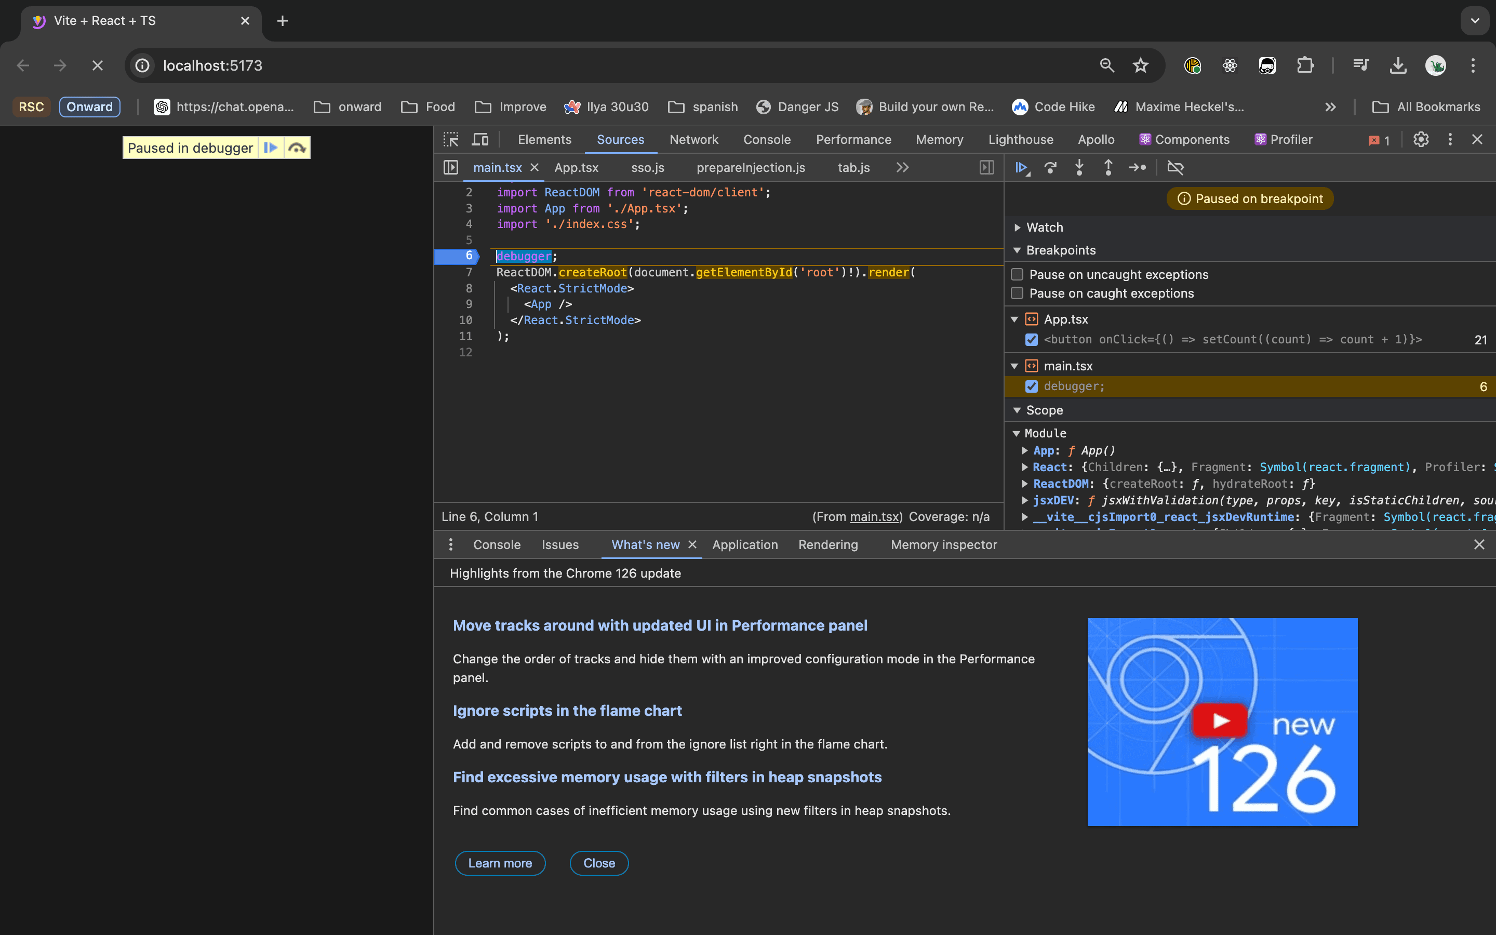Toggle the device toolbar icon
This screenshot has width=1496, height=935.
pyautogui.click(x=480, y=140)
